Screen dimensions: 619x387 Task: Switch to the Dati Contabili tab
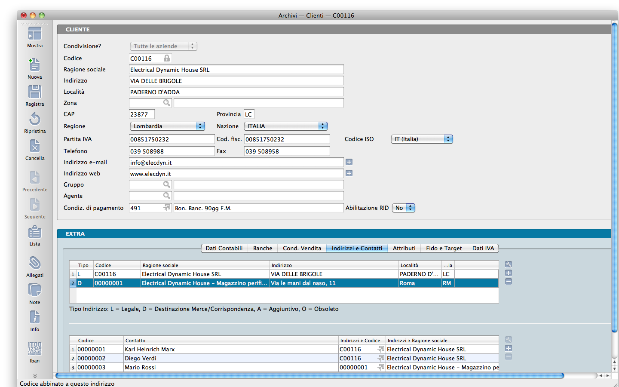tap(224, 248)
